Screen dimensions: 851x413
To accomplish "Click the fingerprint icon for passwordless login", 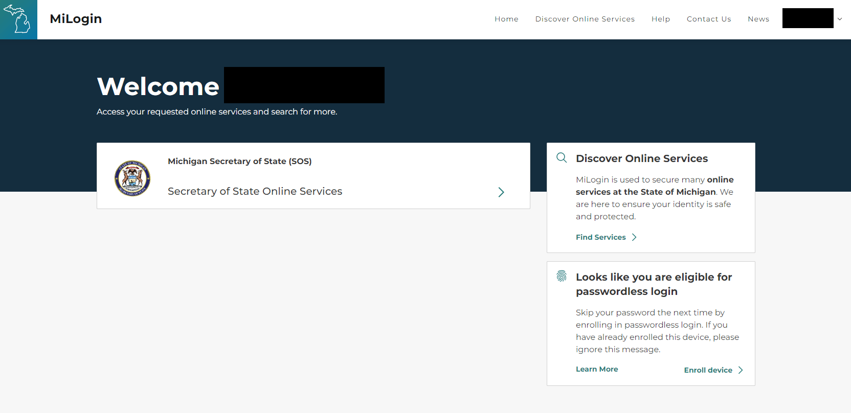I will 562,276.
